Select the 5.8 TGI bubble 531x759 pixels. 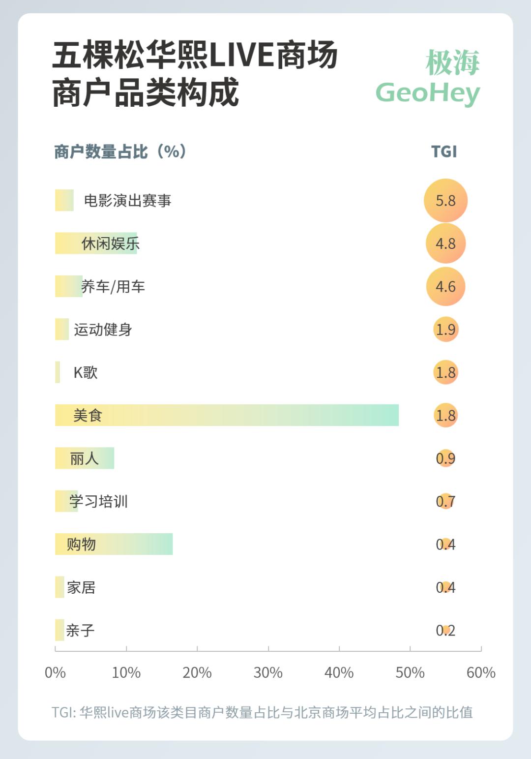pyautogui.click(x=445, y=201)
